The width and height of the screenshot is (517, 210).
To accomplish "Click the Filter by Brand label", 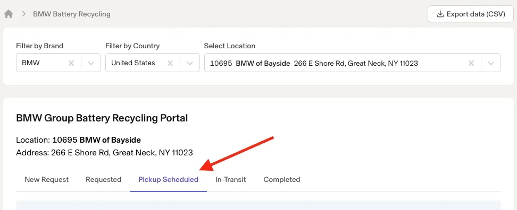I will [39, 46].
